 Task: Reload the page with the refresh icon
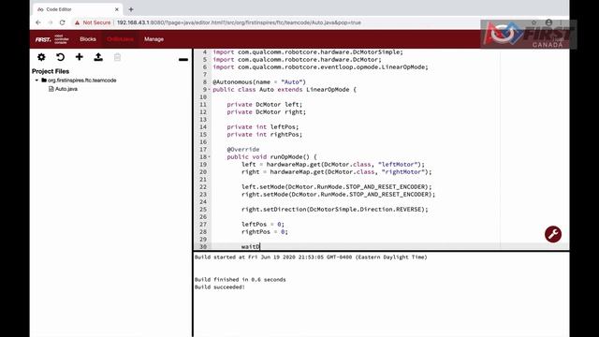tap(63, 22)
